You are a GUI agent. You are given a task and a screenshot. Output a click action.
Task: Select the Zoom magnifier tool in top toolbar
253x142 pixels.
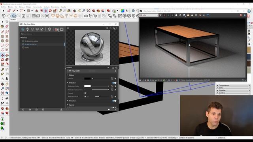pos(83,11)
